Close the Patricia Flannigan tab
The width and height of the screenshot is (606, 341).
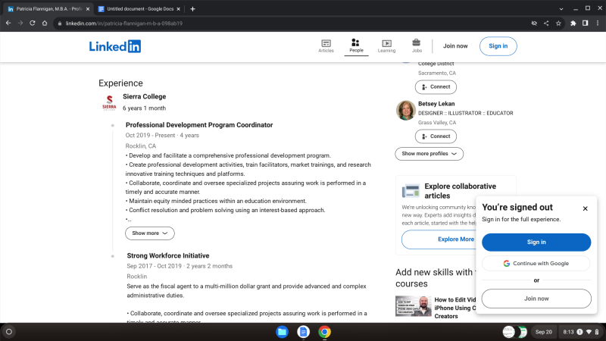88,9
